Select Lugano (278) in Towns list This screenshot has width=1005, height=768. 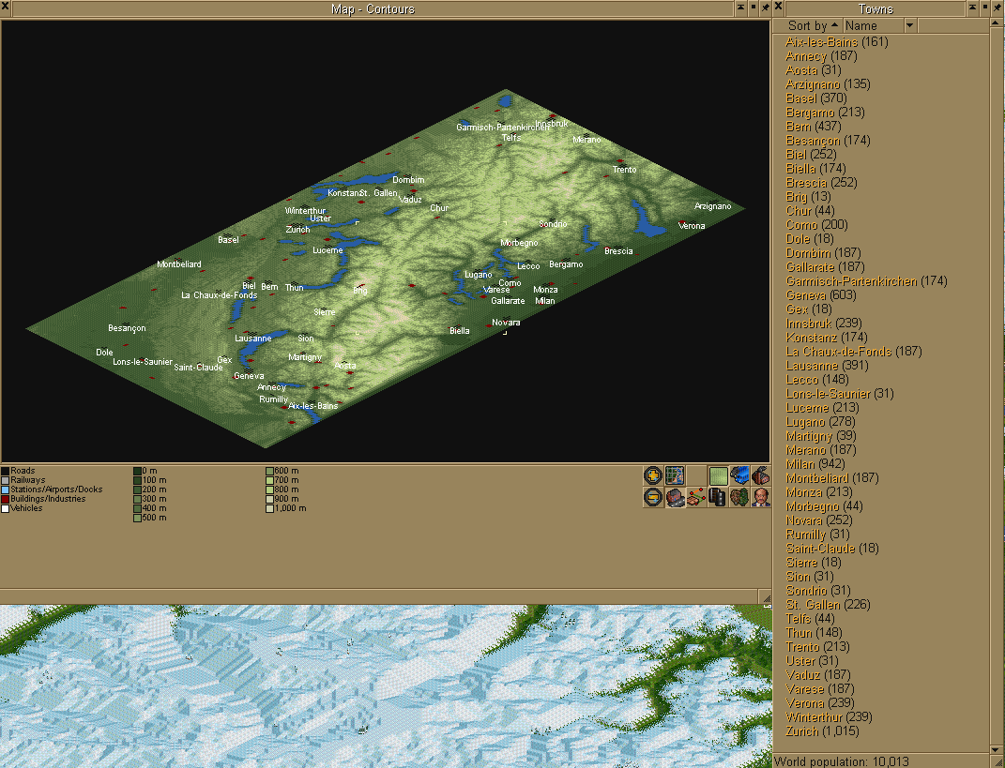coord(822,422)
